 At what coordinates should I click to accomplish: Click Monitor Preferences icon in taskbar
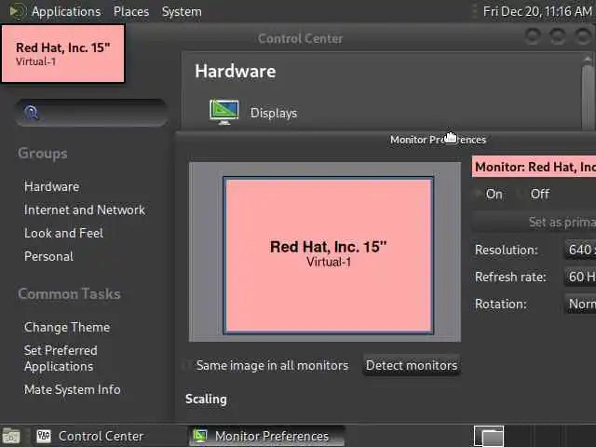200,436
